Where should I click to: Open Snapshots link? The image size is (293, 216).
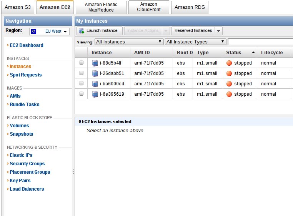[x=21, y=134]
